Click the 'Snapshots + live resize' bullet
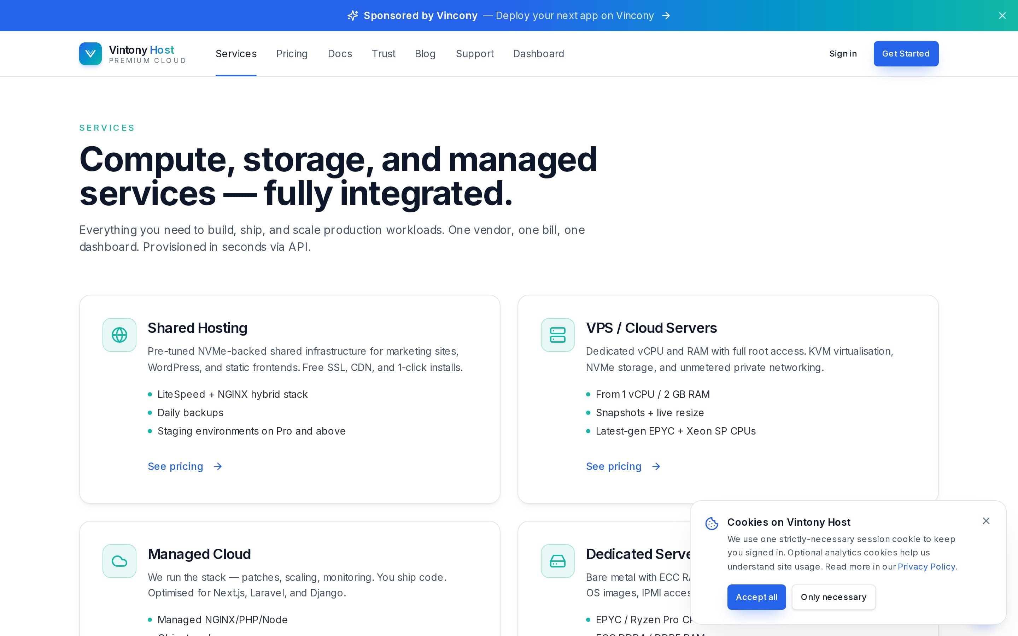The image size is (1018, 636). (x=650, y=413)
